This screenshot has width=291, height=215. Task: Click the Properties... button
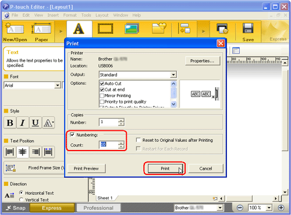(x=203, y=61)
